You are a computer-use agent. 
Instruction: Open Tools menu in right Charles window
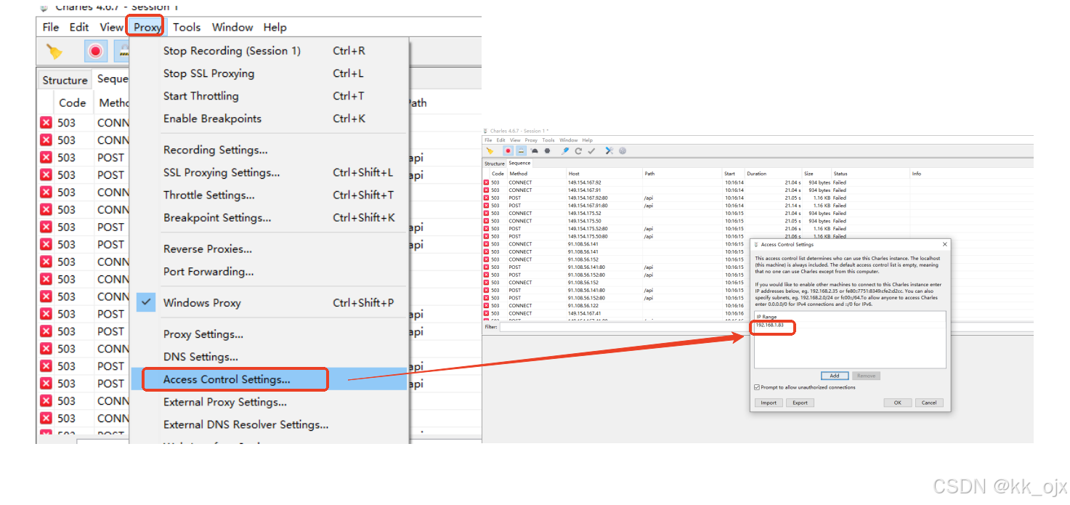pos(548,140)
